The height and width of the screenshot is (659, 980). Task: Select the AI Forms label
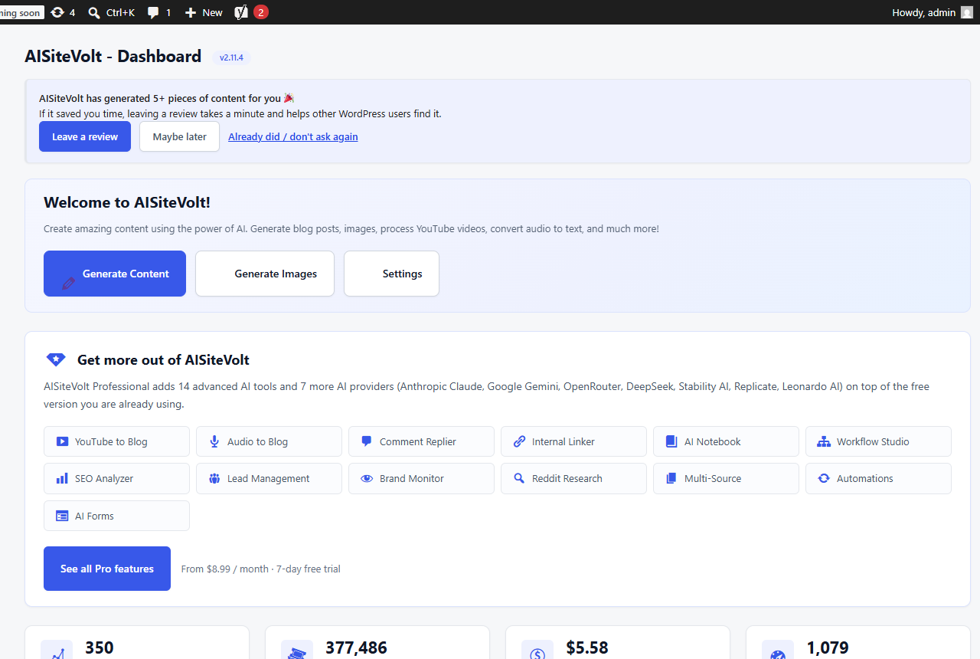[x=94, y=516]
